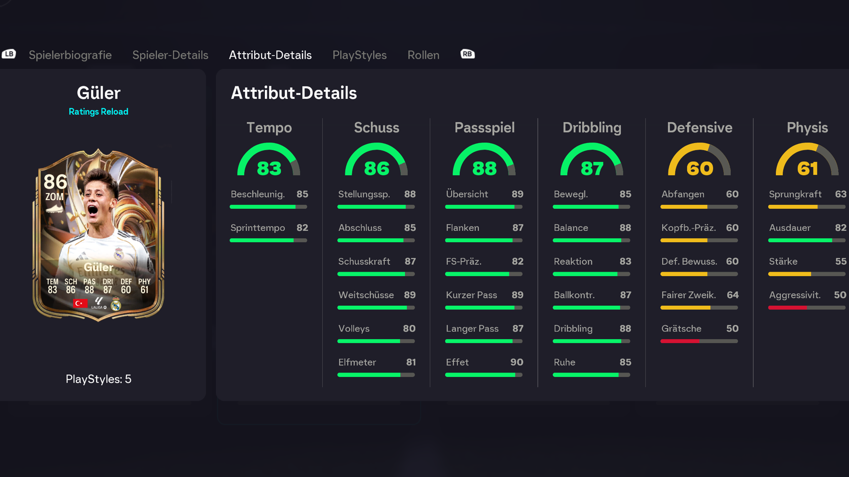Open the Spielerbiografie tab

[x=70, y=55]
